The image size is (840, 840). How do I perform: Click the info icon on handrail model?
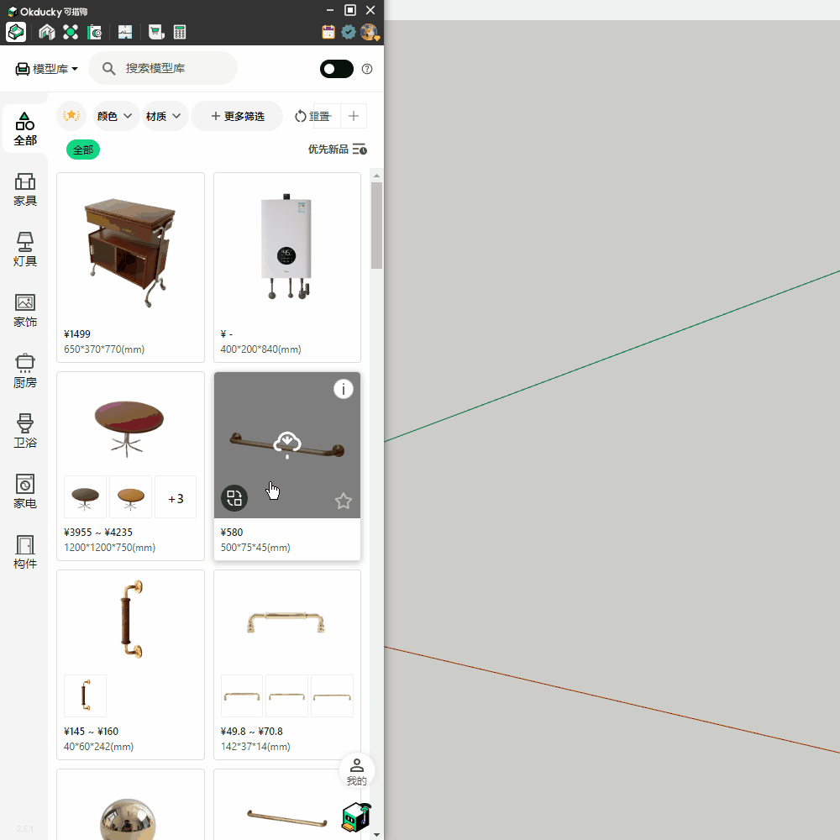(x=343, y=389)
